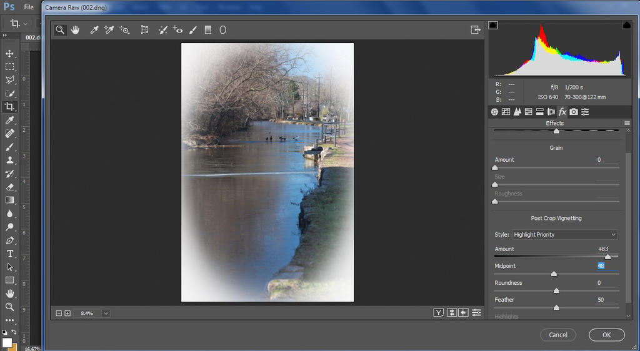640x351 pixels.
Task: Switch to the Camera Calibration tab
Action: click(573, 112)
